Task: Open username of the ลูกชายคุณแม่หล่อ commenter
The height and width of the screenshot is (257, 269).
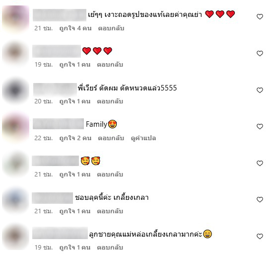Action: [x=60, y=233]
